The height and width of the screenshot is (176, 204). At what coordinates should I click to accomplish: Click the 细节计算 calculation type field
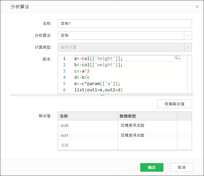pyautogui.click(x=121, y=47)
